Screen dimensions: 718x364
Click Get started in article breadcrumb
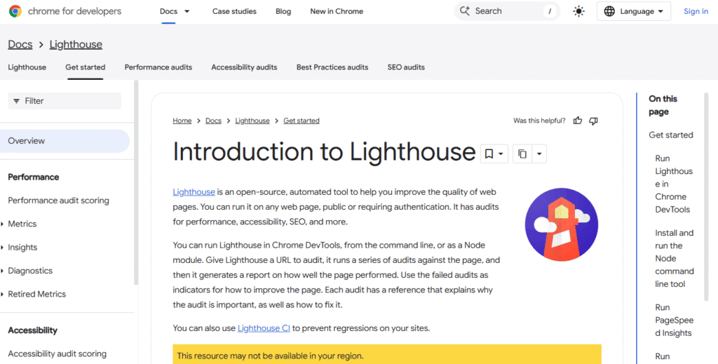(302, 121)
